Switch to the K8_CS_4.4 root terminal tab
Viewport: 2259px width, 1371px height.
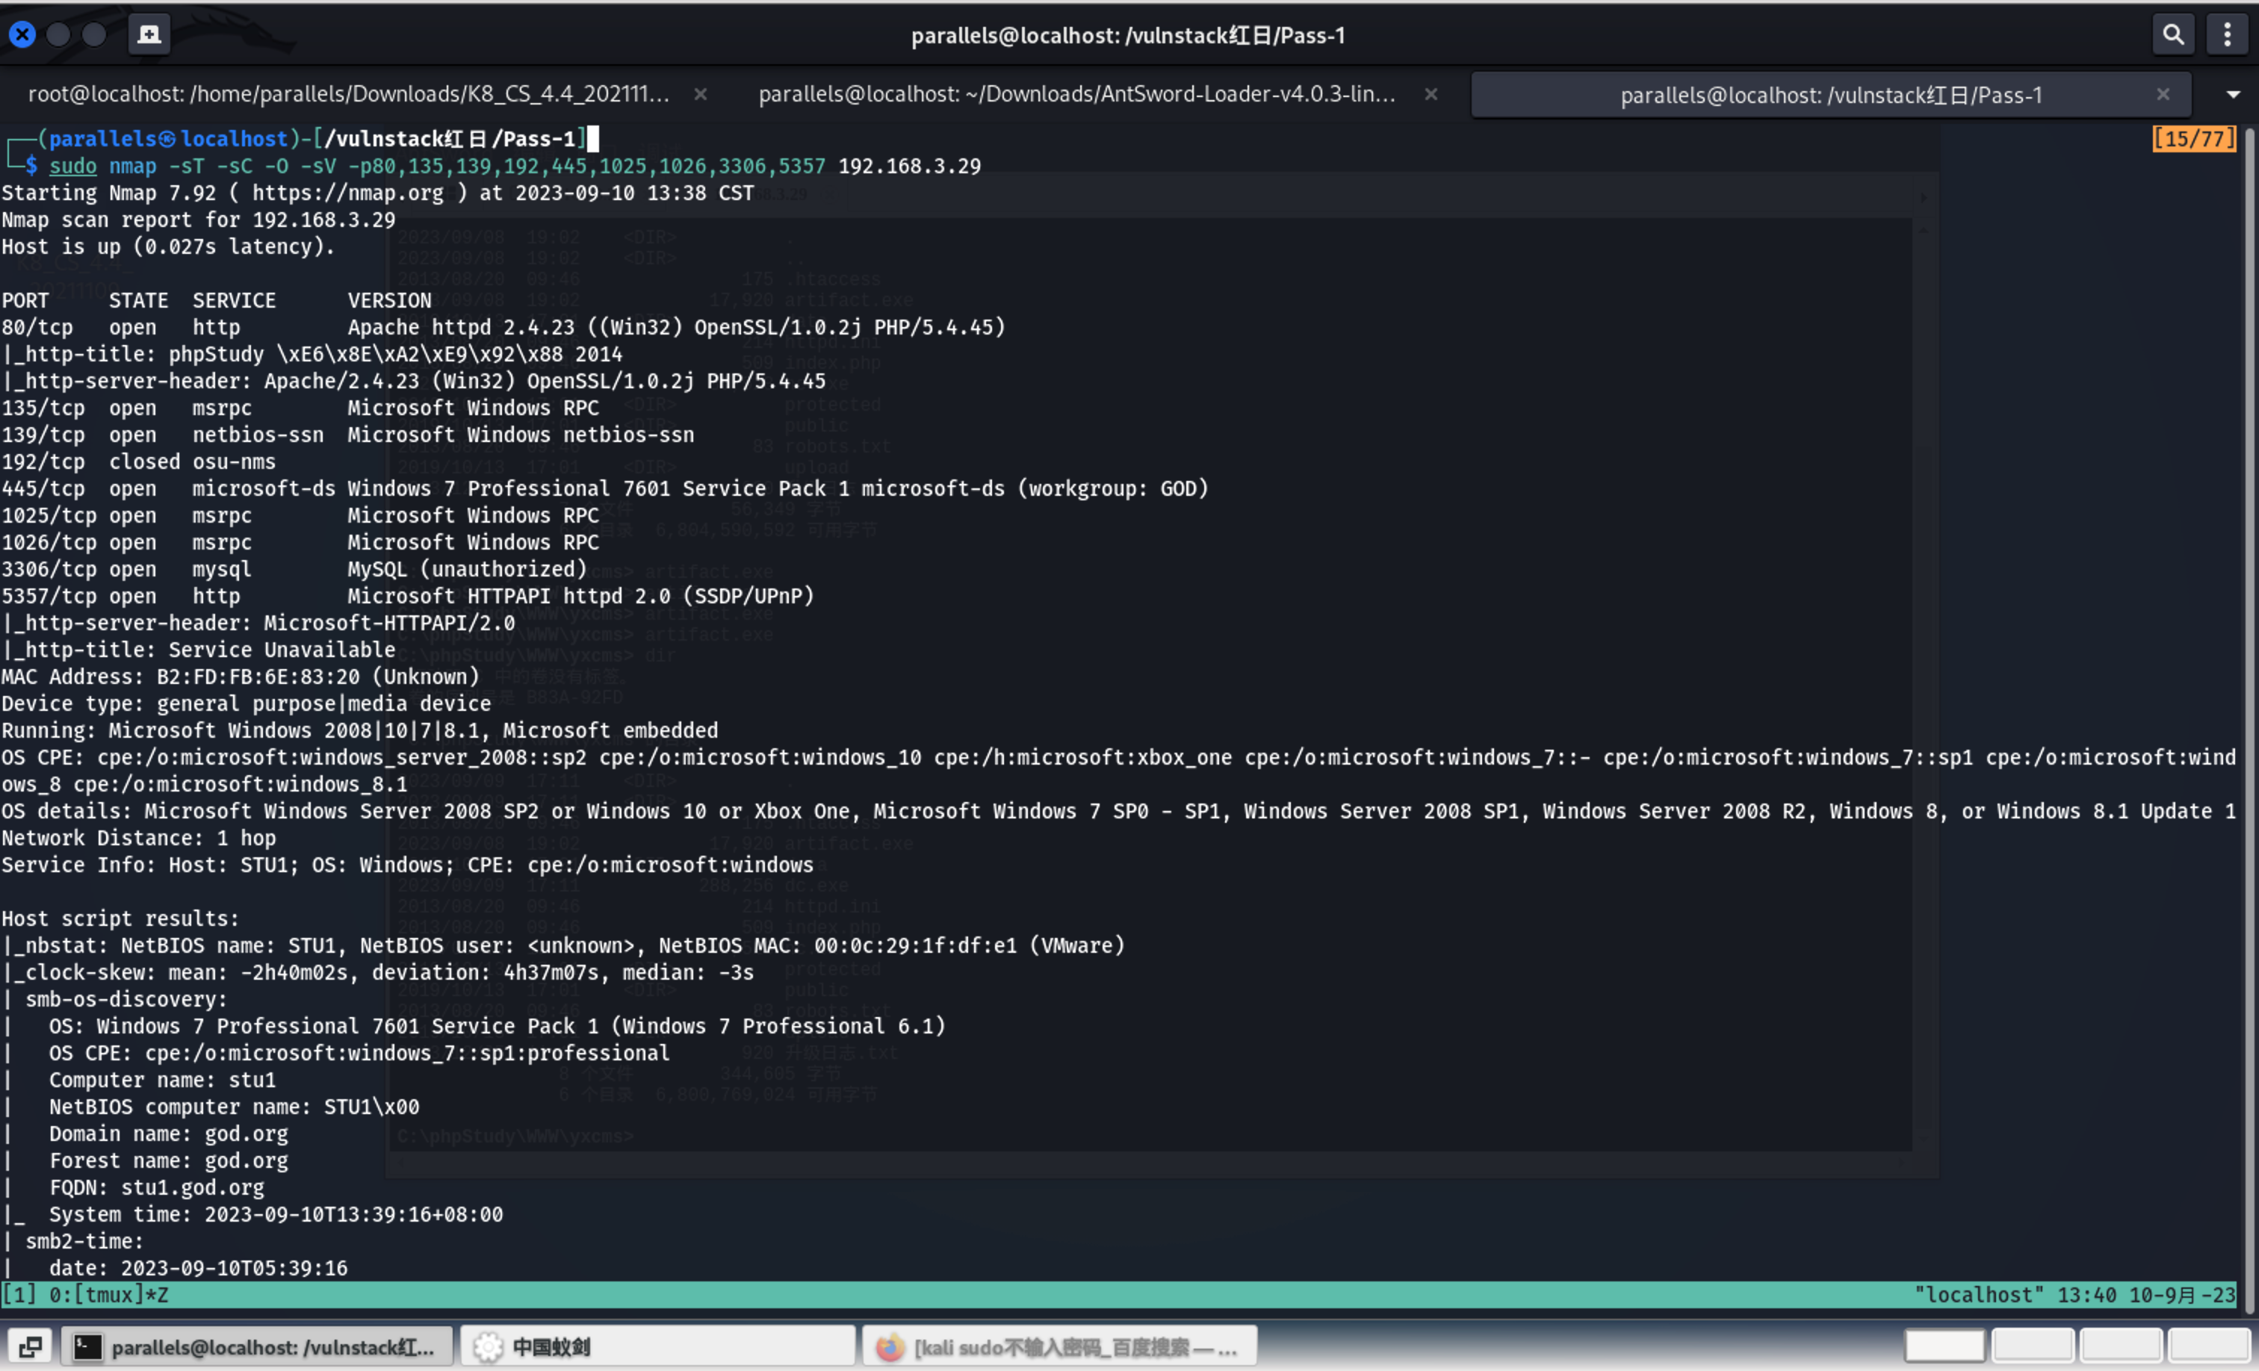348,94
